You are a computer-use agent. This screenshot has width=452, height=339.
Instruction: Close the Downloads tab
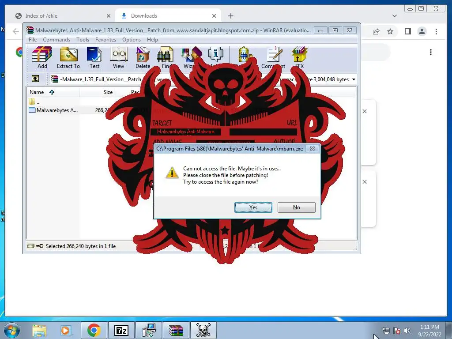tap(214, 16)
